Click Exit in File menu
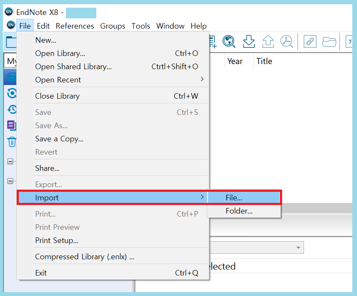The height and width of the screenshot is (296, 357). (113, 273)
